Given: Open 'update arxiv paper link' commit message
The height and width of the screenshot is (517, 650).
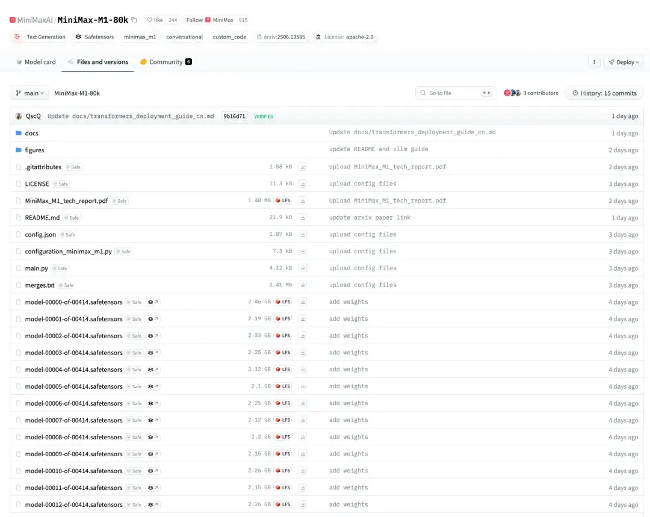Looking at the screenshot, I should pyautogui.click(x=370, y=217).
